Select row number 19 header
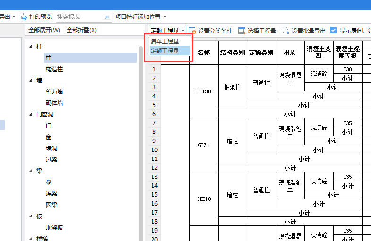The width and height of the screenshot is (371, 241). click(154, 230)
